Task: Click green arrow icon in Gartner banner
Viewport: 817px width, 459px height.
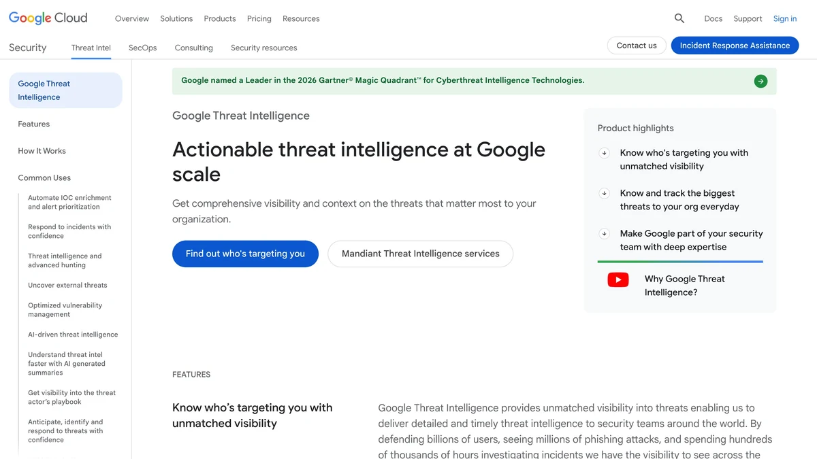Action: [x=760, y=81]
